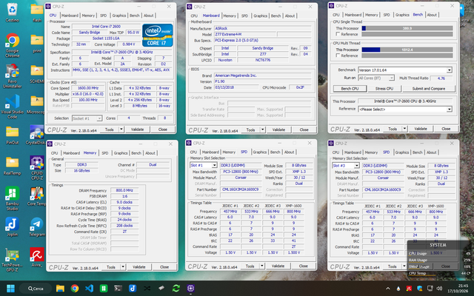Click the Stress CPU button
This screenshot has width=474, height=296.
(x=384, y=89)
